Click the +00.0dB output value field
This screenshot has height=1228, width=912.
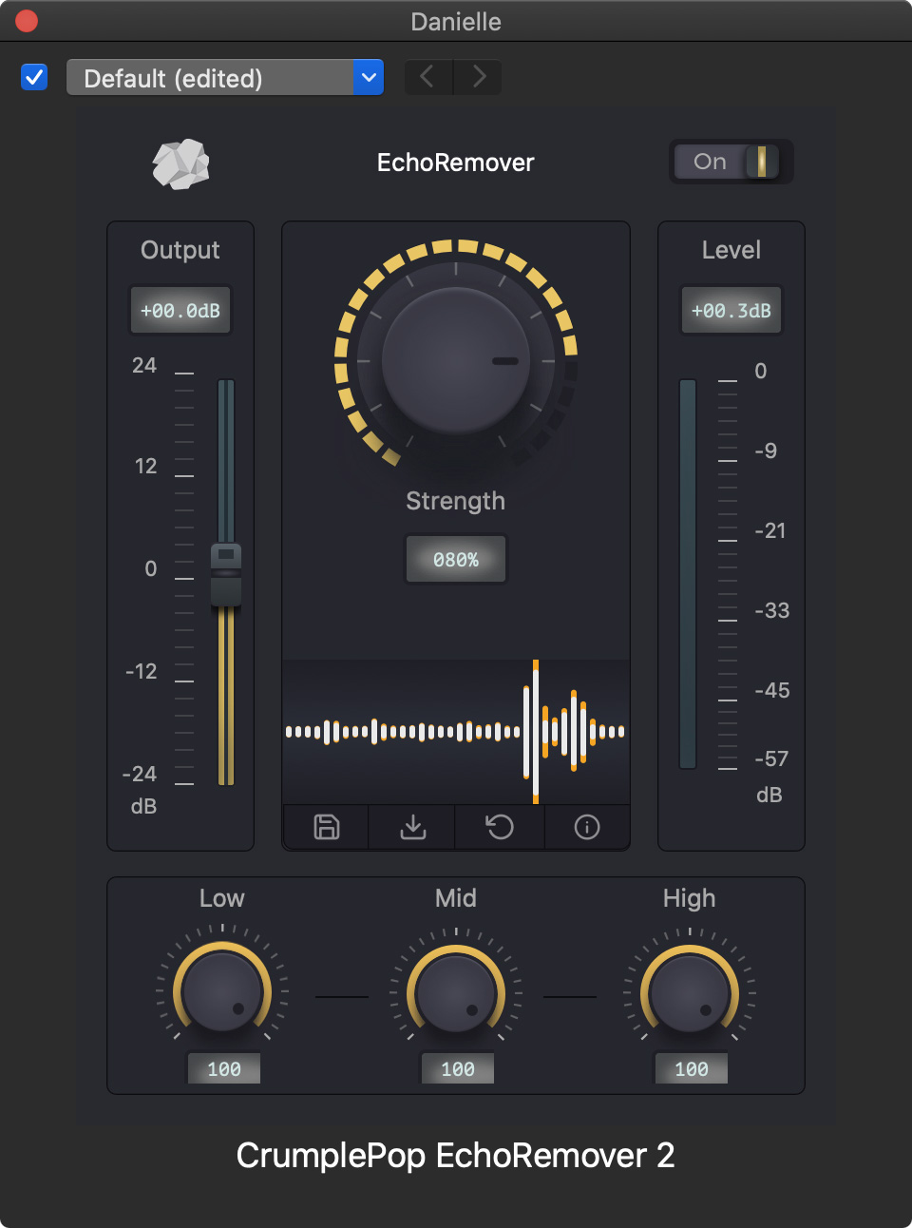pyautogui.click(x=180, y=311)
